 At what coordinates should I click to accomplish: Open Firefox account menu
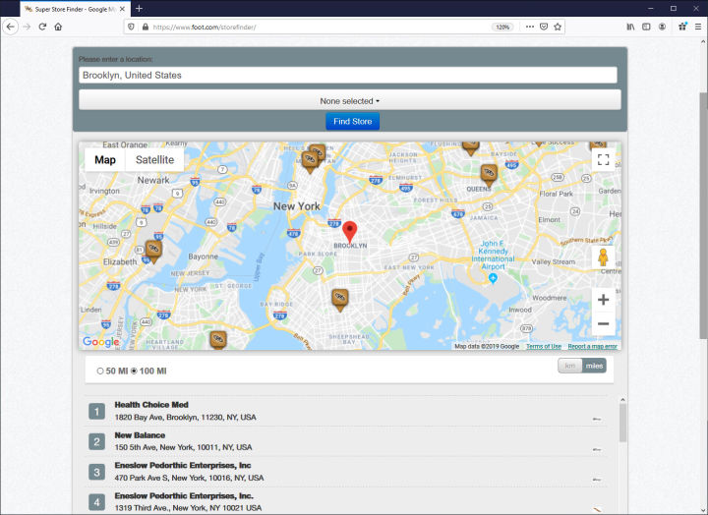pyautogui.click(x=662, y=28)
